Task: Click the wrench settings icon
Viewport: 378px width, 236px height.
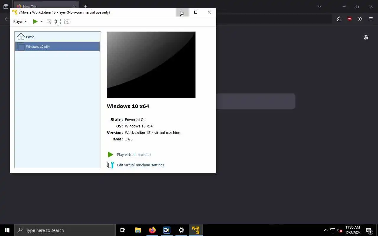Action: (x=110, y=165)
